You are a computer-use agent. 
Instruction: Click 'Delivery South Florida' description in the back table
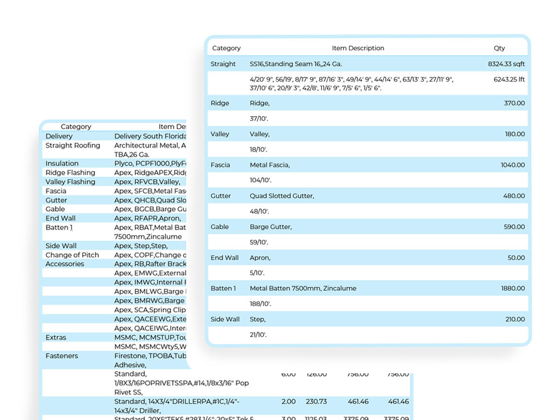150,136
